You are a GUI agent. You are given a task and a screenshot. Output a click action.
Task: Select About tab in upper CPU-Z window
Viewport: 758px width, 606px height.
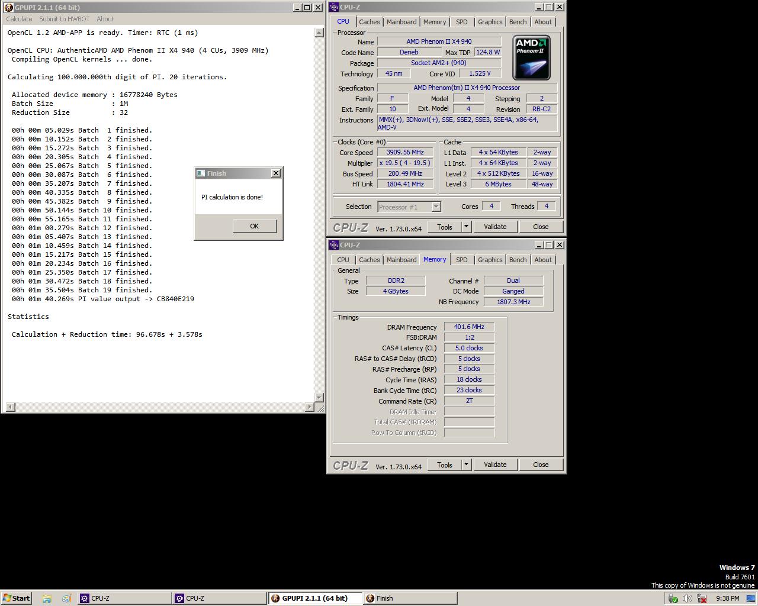pos(542,22)
